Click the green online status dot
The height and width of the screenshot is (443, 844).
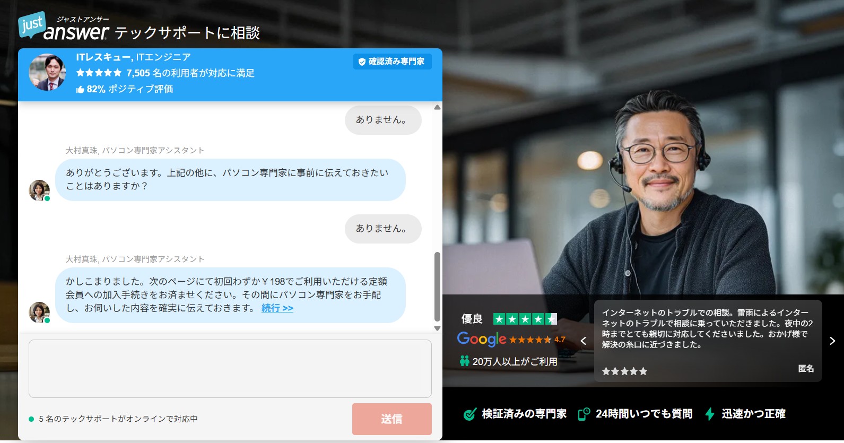pyautogui.click(x=31, y=419)
